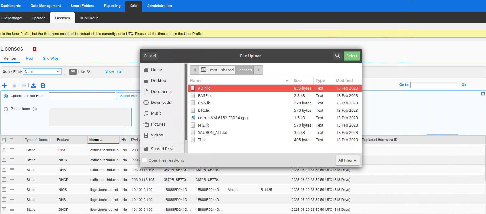Click the Show Filter link
This screenshot has height=214, width=486.
[x=114, y=71]
